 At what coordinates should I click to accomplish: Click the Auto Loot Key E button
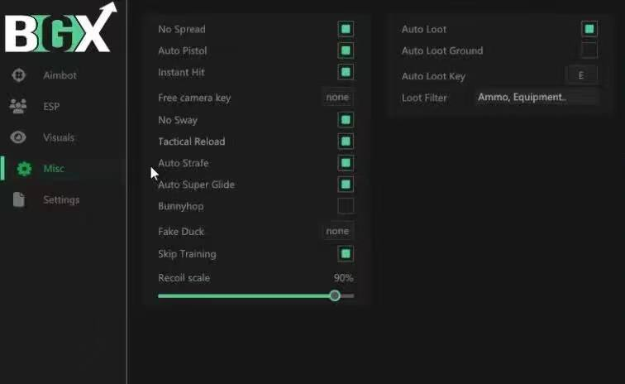[x=581, y=75]
